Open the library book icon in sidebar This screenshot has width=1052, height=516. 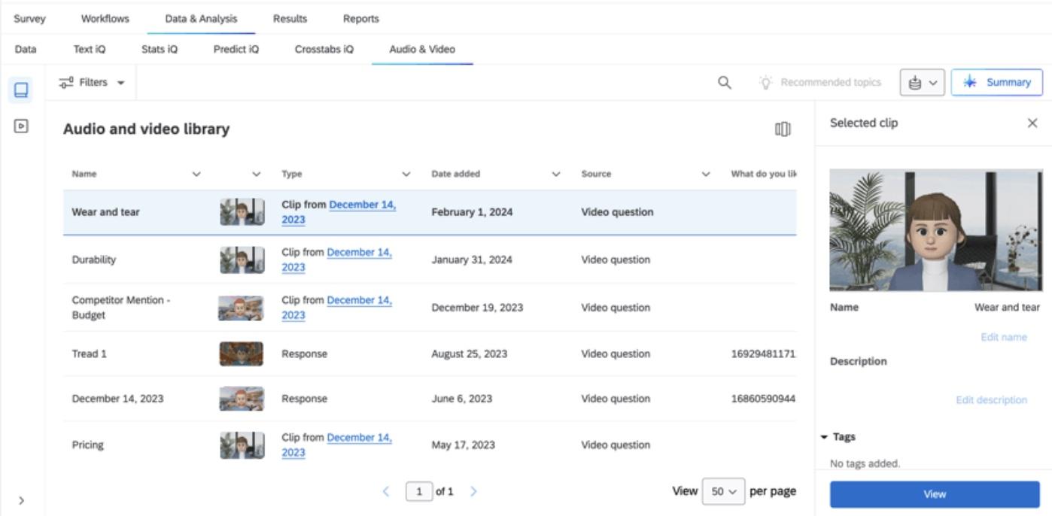click(x=21, y=90)
